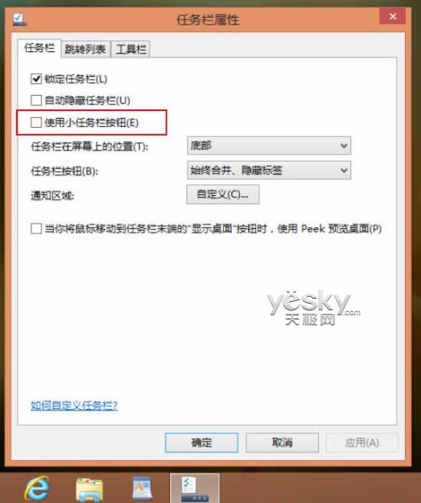Screen dimensions: 421x503
Task: Select the 任务栏 tab
Action: click(x=40, y=49)
